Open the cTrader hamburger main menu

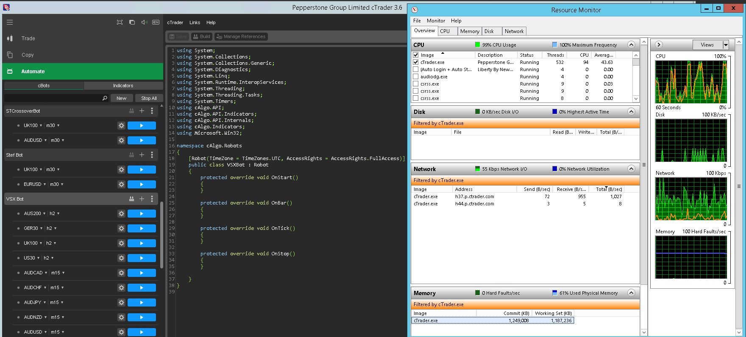pos(10,22)
